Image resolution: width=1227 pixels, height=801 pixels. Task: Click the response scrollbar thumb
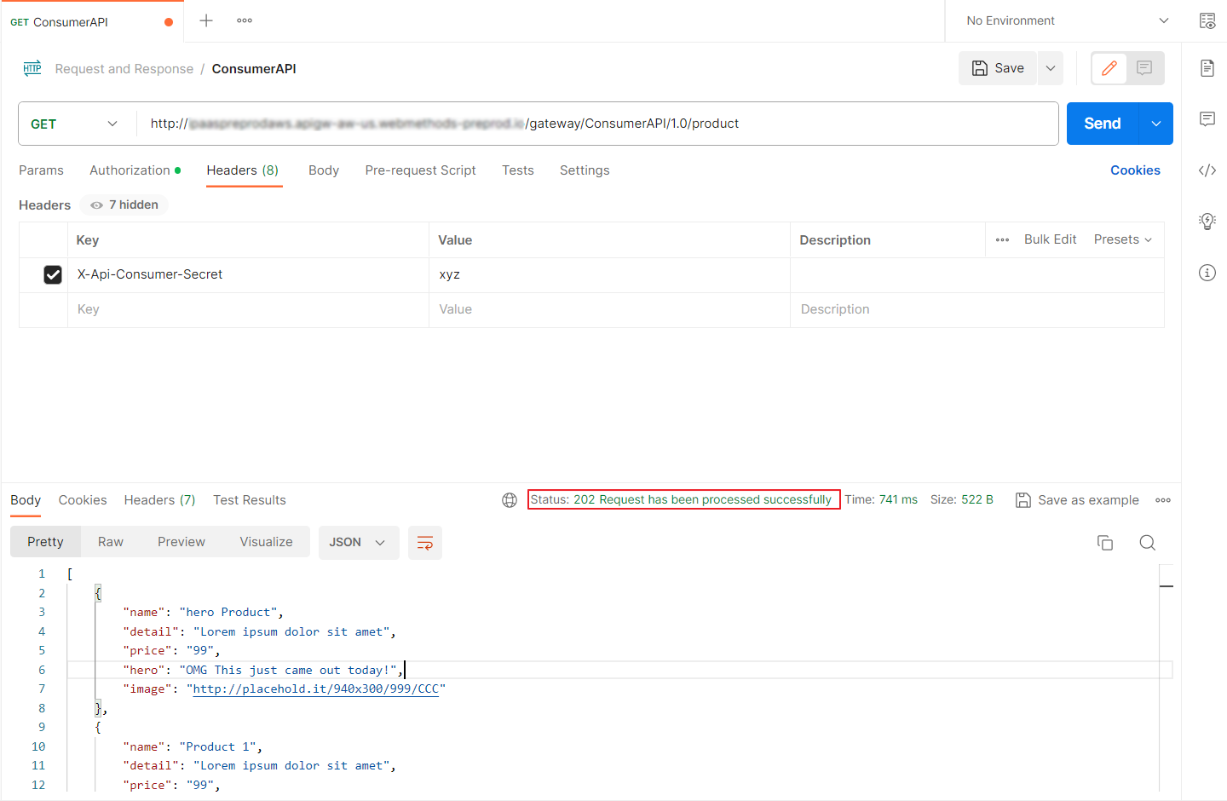(x=1167, y=586)
